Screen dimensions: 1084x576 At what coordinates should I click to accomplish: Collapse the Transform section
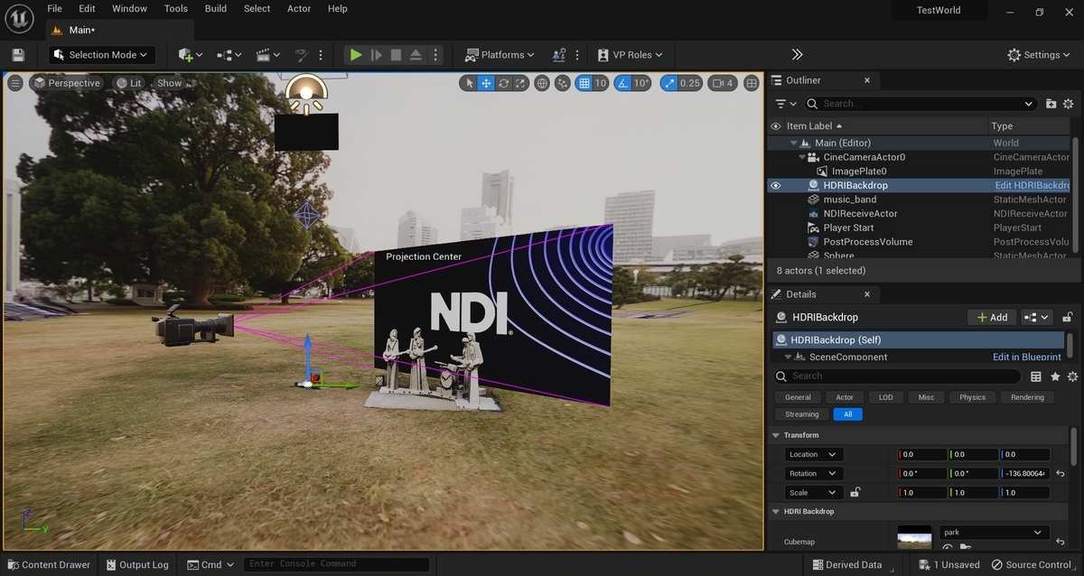775,435
